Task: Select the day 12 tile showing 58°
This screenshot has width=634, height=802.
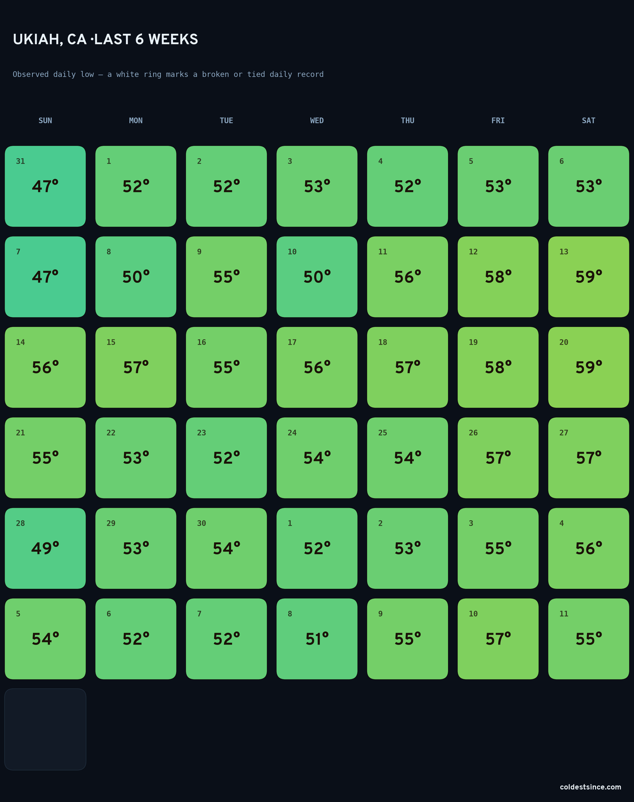Action: (x=498, y=277)
